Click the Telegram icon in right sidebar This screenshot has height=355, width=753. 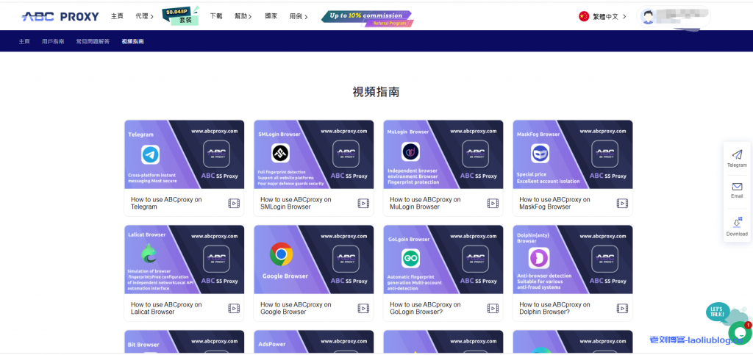(737, 155)
